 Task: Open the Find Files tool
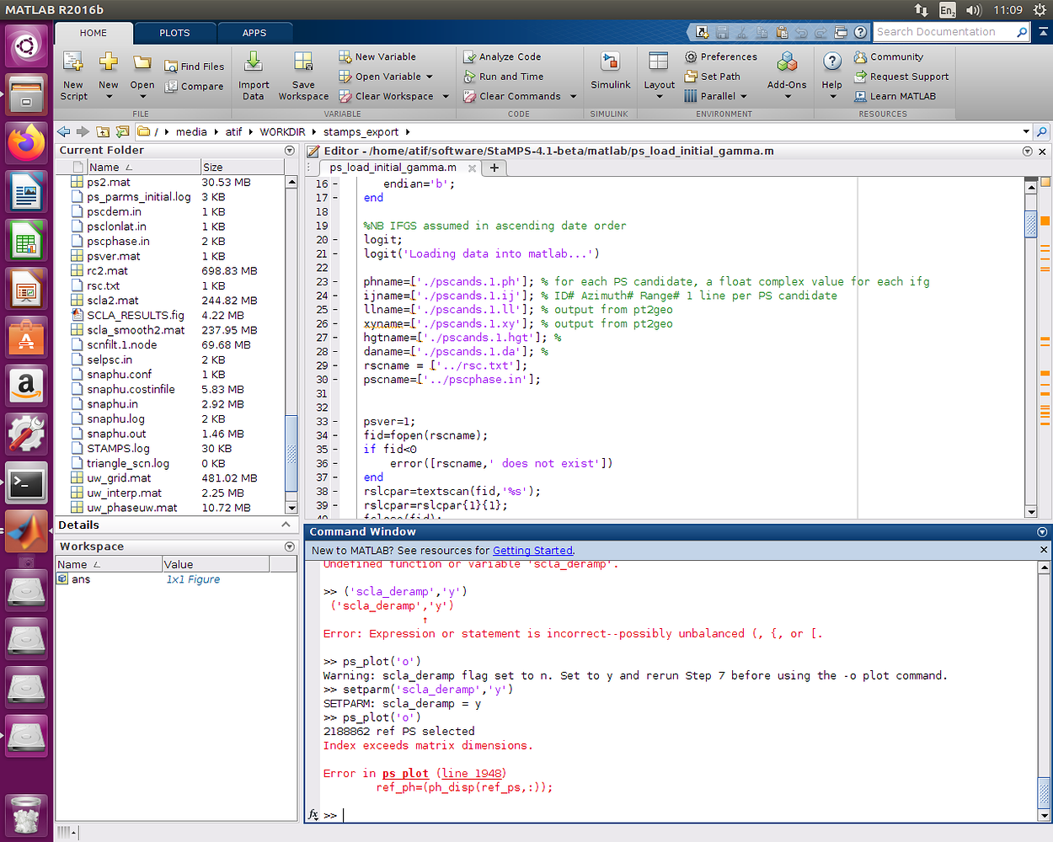click(195, 67)
